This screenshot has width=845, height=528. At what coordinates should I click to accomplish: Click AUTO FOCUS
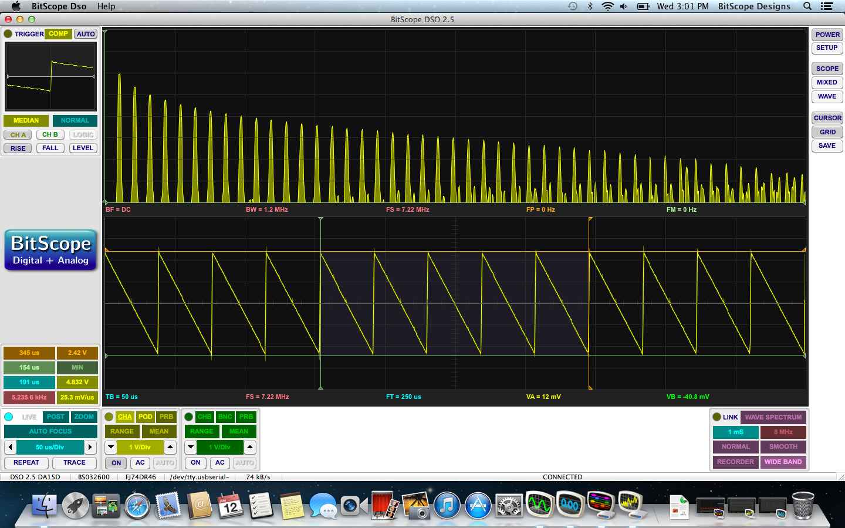click(x=50, y=431)
